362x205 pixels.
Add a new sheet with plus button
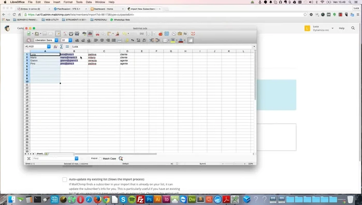pos(46,153)
